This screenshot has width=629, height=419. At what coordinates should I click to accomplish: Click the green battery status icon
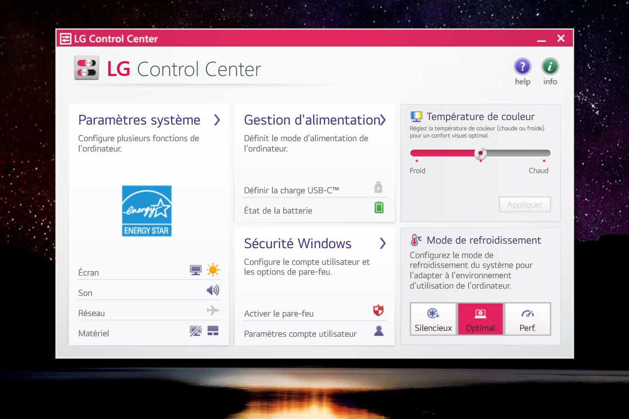click(x=379, y=208)
